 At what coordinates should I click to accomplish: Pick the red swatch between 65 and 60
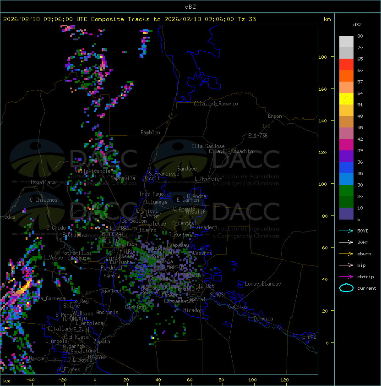pos(346,65)
